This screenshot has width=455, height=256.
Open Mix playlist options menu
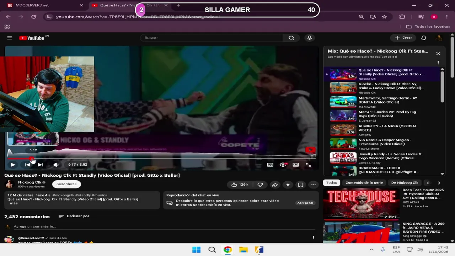(x=438, y=63)
